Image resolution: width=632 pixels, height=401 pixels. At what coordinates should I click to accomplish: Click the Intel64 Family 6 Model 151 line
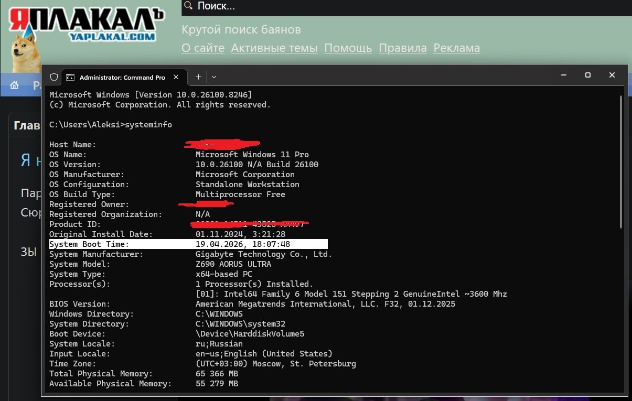[x=351, y=294]
